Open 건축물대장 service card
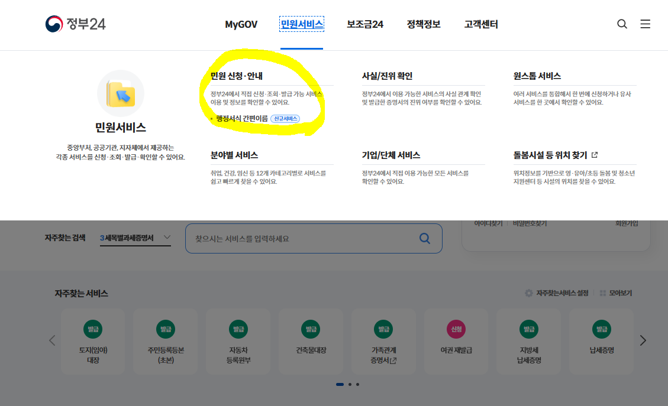The width and height of the screenshot is (668, 406). (311, 342)
